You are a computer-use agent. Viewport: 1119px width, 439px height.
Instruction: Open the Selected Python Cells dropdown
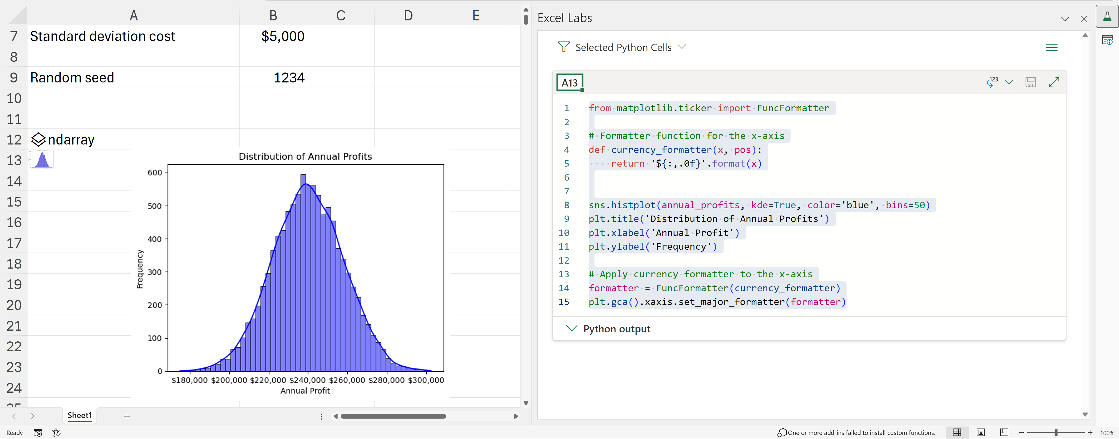682,47
